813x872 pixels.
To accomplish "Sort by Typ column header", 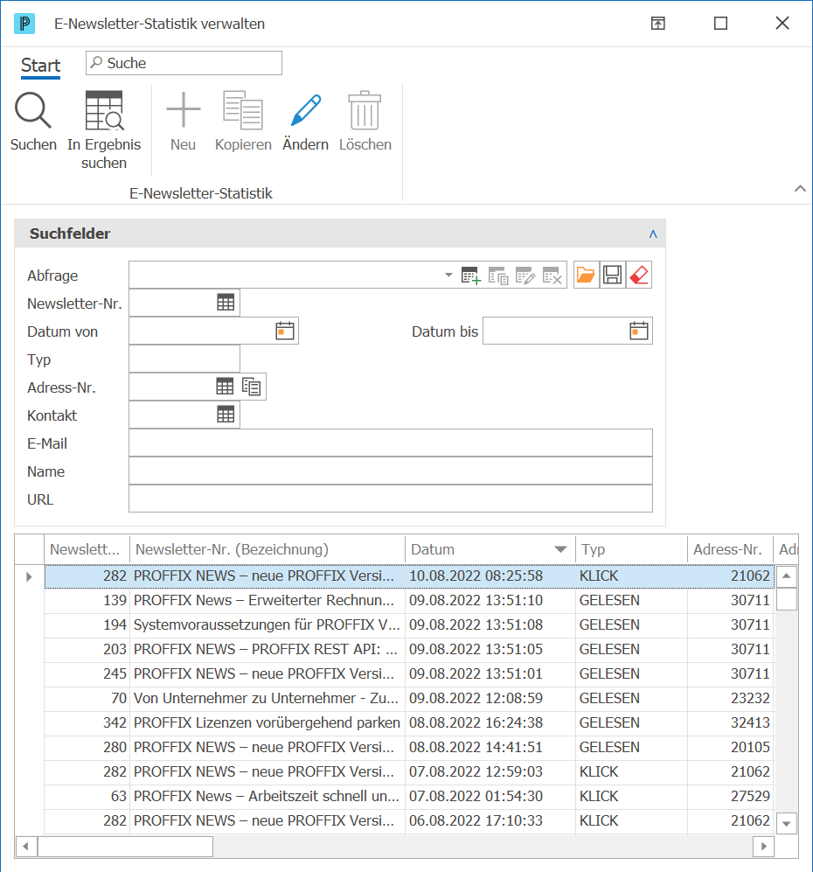I will tap(631, 549).
